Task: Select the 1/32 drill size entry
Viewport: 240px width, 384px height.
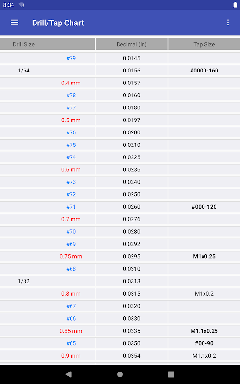Action: [24, 281]
